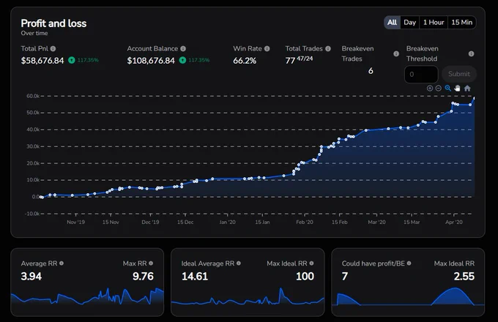Click the 14.61 Ideal Average RR value
Screen dimensions: 498x322
coord(195,277)
